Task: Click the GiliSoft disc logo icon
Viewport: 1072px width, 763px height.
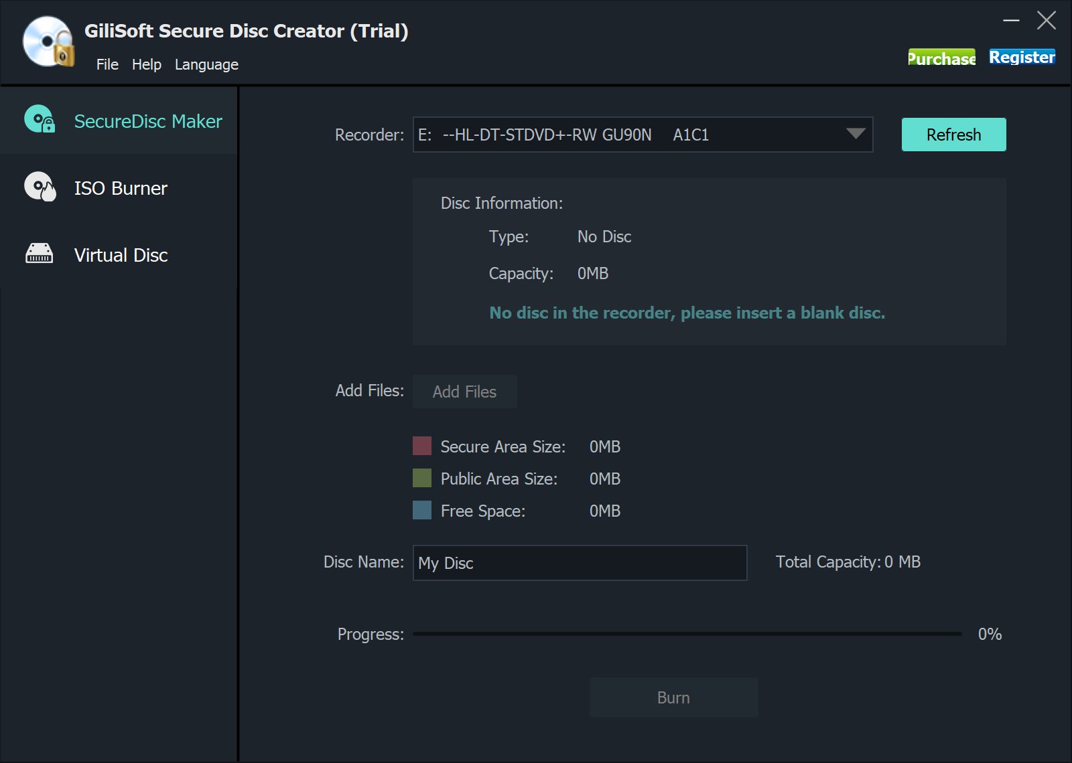Action: coord(48,42)
